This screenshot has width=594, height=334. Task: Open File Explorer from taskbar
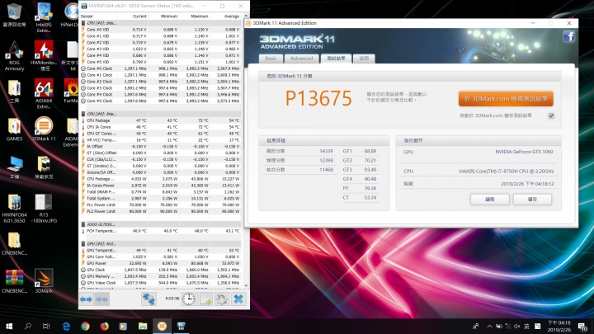click(x=143, y=326)
